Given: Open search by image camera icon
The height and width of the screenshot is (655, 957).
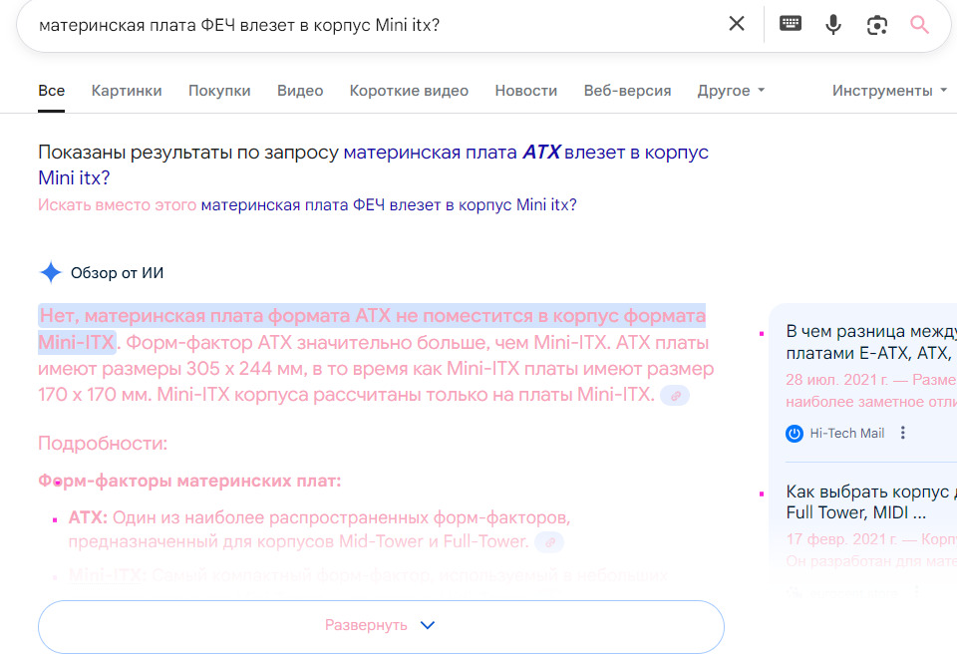Looking at the screenshot, I should pyautogui.click(x=876, y=25).
